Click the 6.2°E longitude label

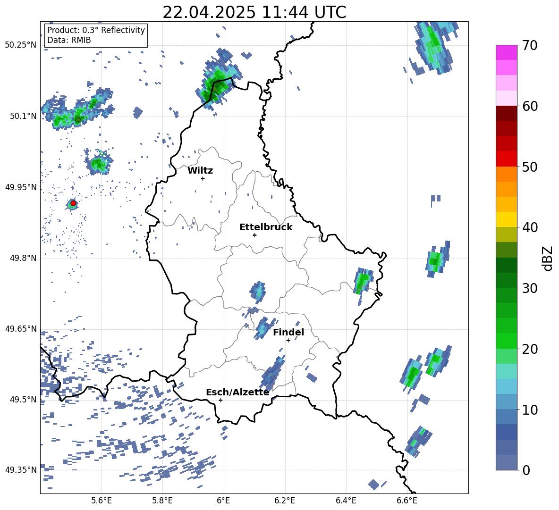click(285, 501)
